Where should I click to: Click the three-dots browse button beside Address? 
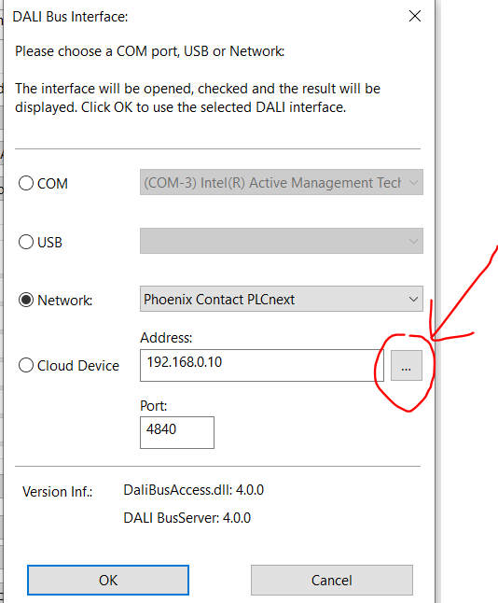pyautogui.click(x=407, y=365)
